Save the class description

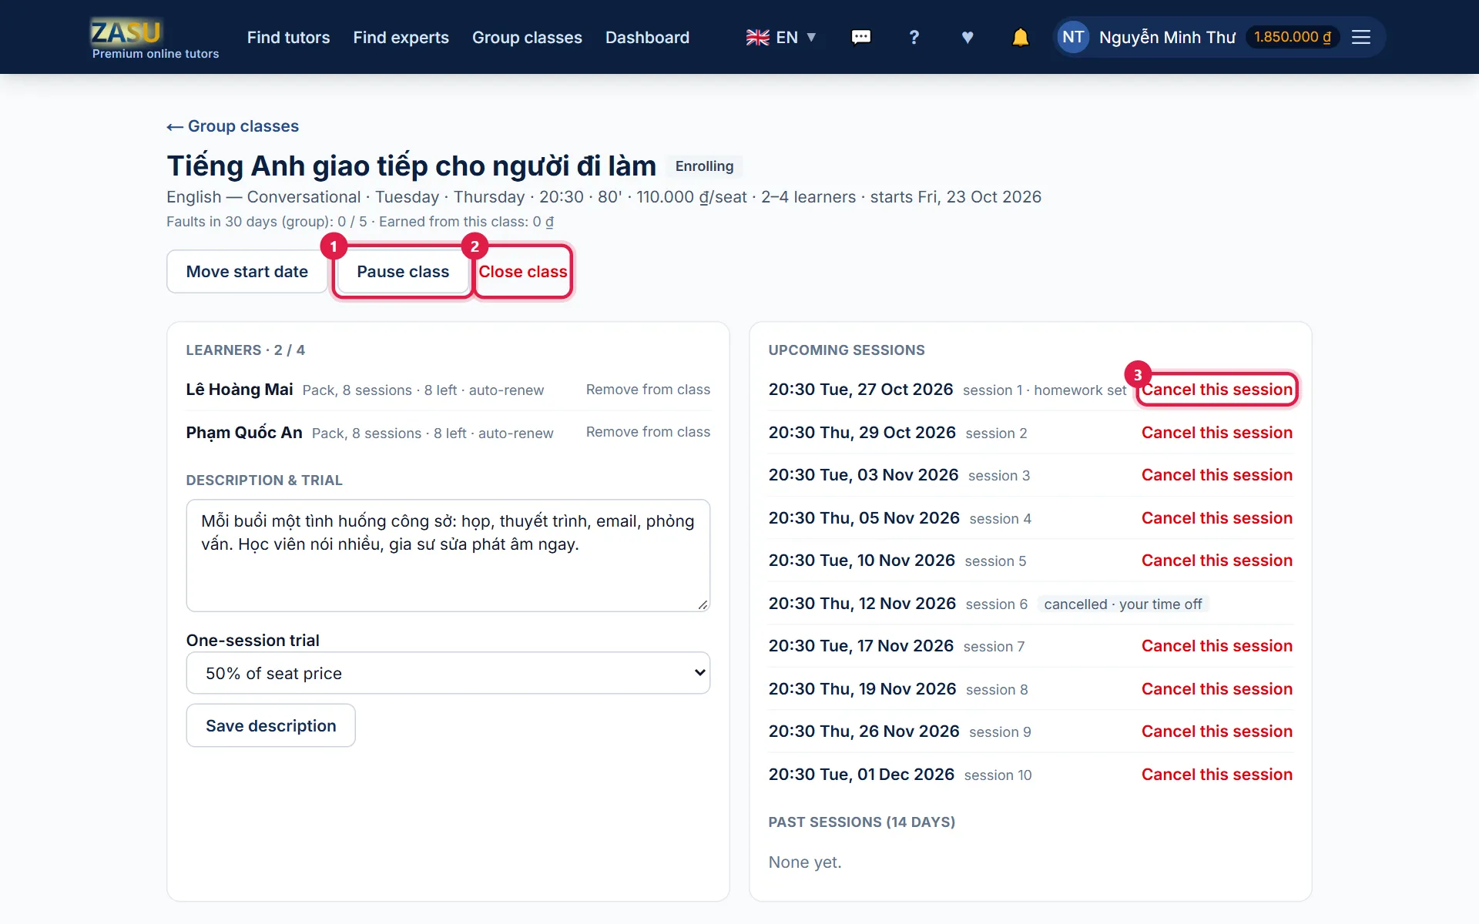click(270, 725)
